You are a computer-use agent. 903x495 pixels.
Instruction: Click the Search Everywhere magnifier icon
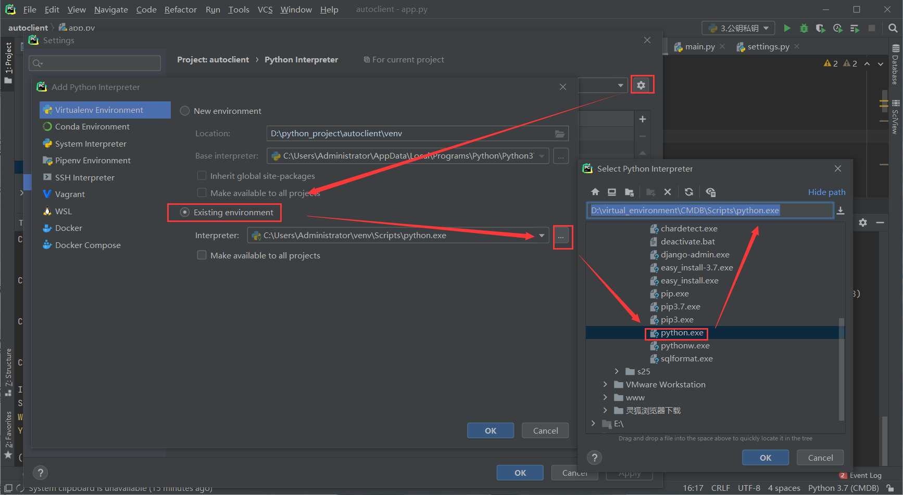point(893,28)
